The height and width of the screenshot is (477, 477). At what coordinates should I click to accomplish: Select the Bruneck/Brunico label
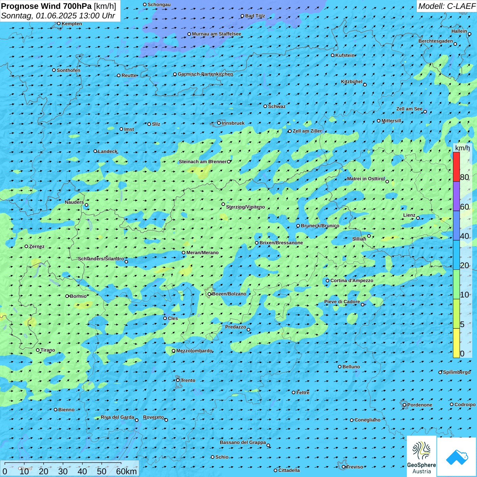[320, 226]
